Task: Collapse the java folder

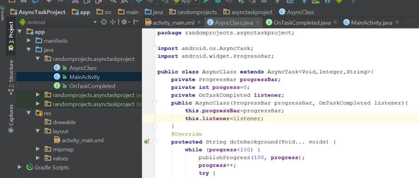Action: tap(29, 50)
